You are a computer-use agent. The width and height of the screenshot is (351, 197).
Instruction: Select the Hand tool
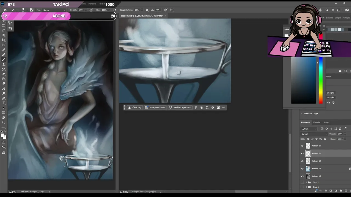pos(4,117)
